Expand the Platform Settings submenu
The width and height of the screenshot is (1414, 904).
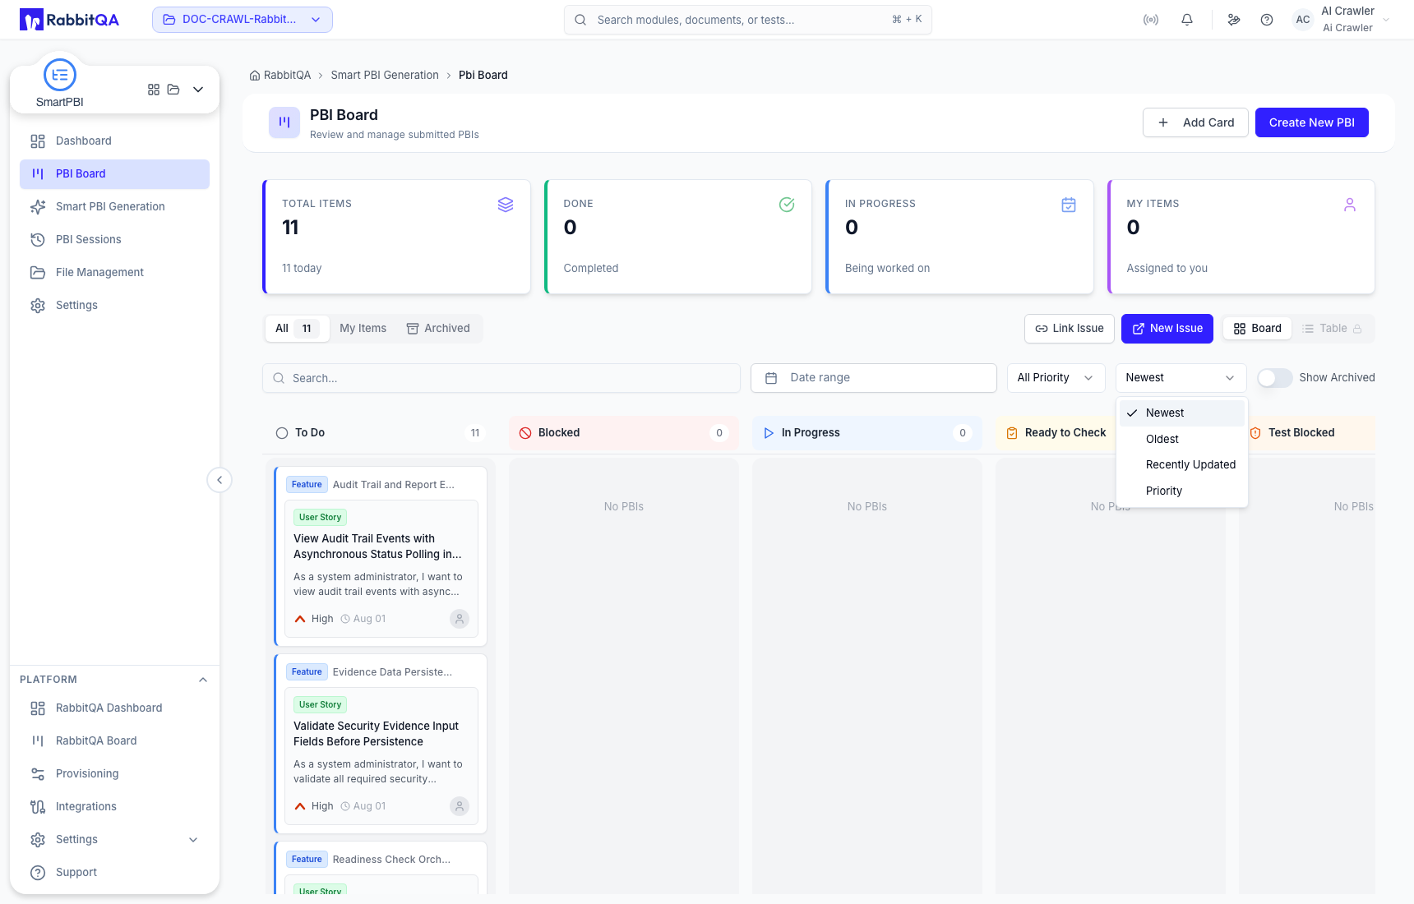[x=193, y=840]
